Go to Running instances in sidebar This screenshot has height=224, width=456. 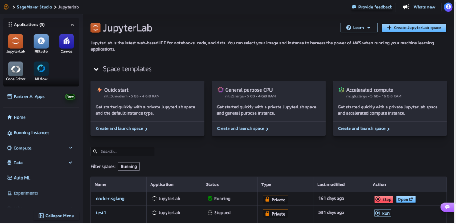(x=31, y=133)
